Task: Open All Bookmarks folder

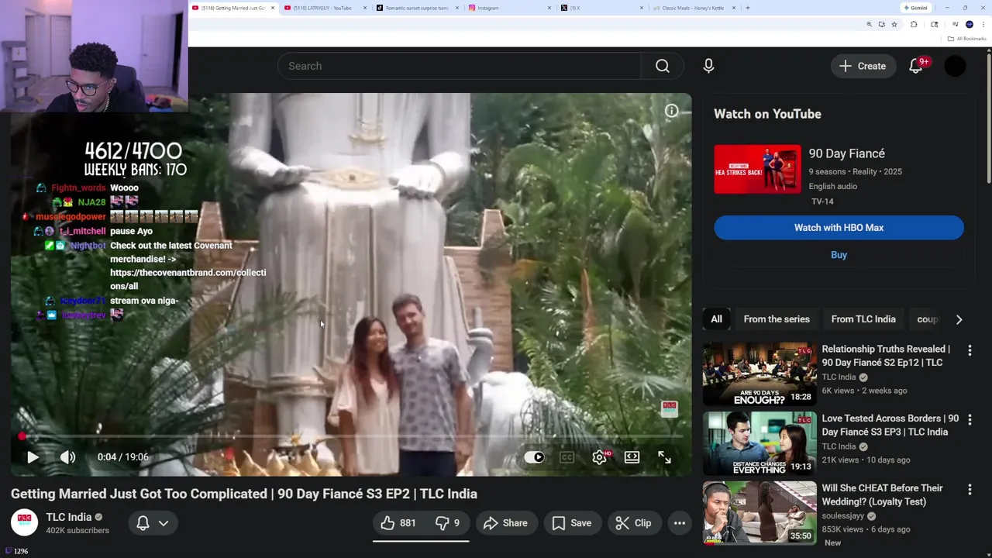Action: [966, 39]
